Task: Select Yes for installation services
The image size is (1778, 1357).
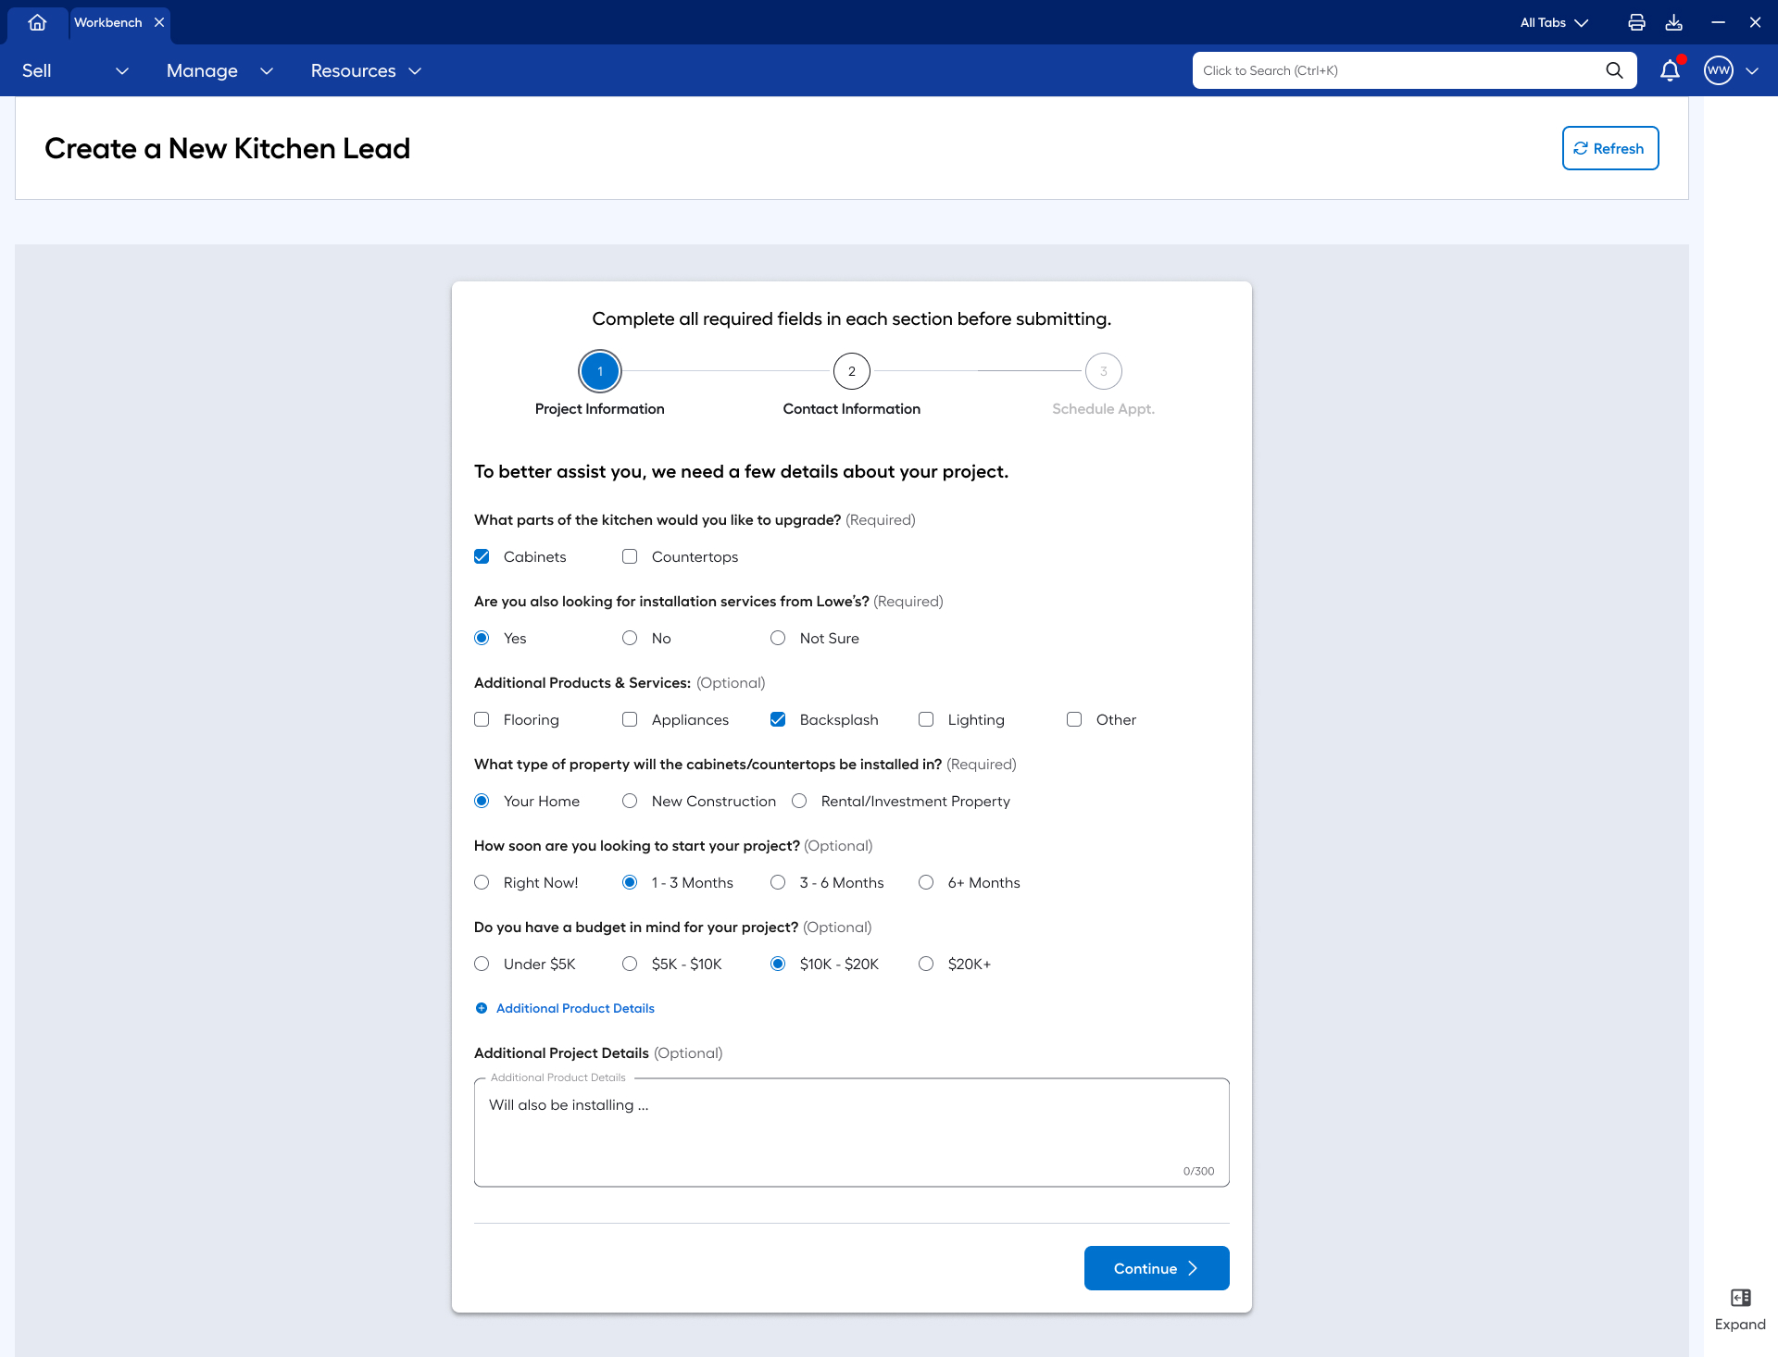Action: click(x=482, y=639)
